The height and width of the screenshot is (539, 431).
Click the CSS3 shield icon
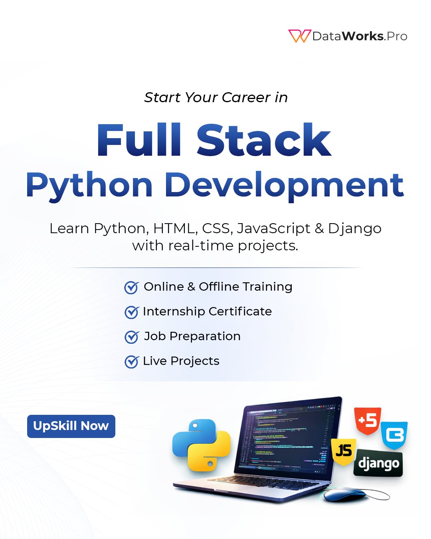(x=394, y=435)
